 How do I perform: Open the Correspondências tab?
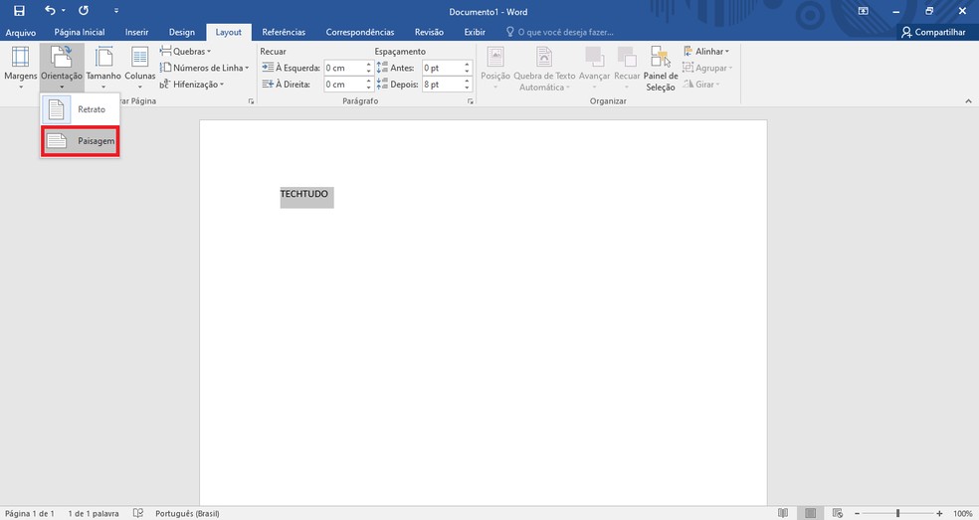click(359, 32)
